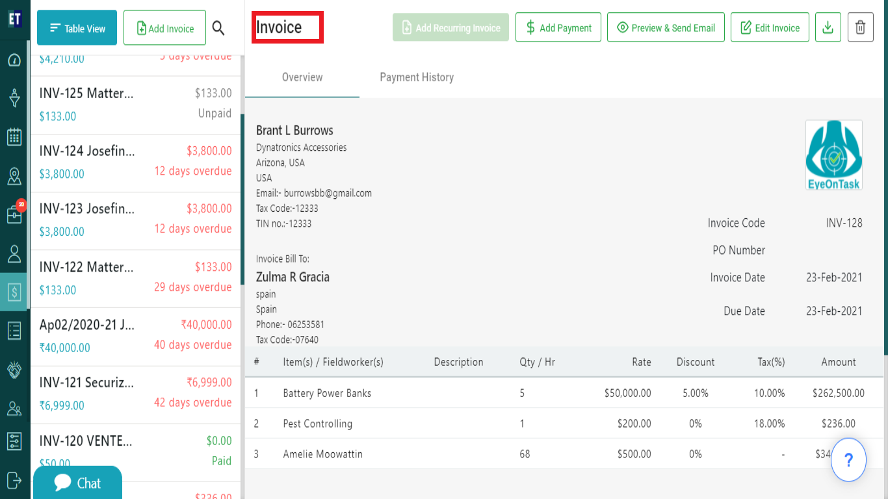This screenshot has height=499, width=888.
Task: Select the dollar invoice icon in sidebar
Action: [14, 291]
